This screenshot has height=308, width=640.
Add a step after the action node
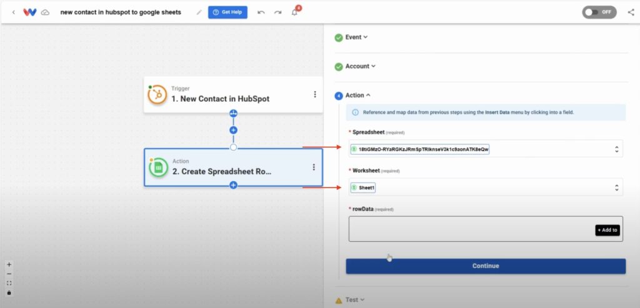point(234,185)
